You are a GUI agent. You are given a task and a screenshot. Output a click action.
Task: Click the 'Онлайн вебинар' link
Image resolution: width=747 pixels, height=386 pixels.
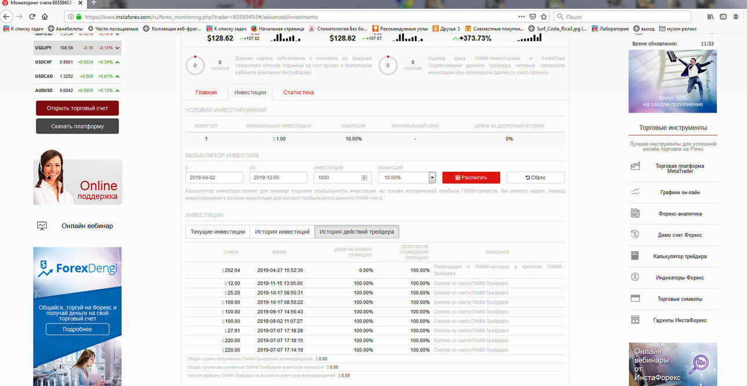(87, 226)
